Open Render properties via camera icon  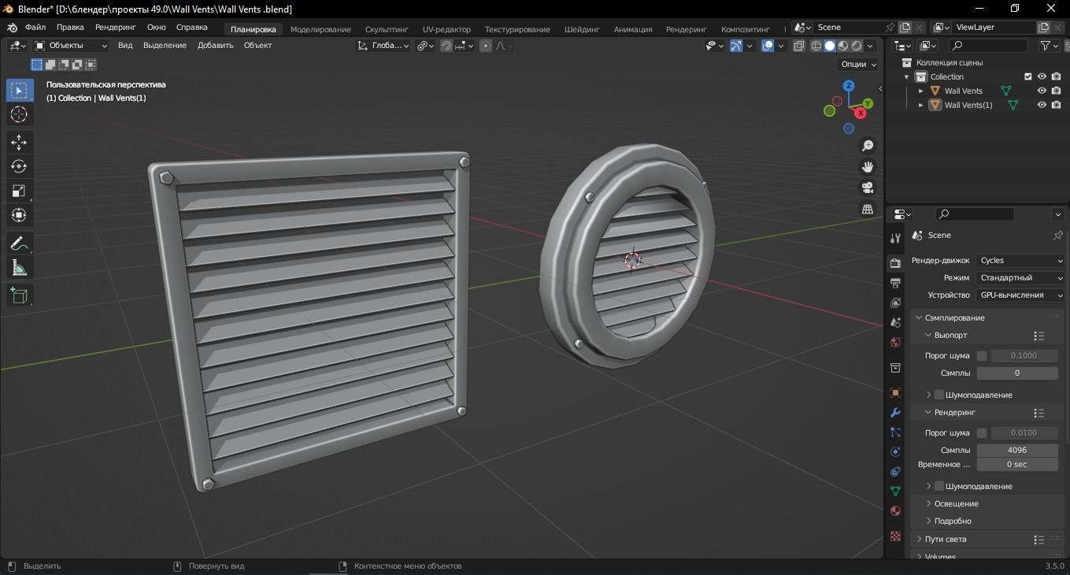(x=894, y=262)
